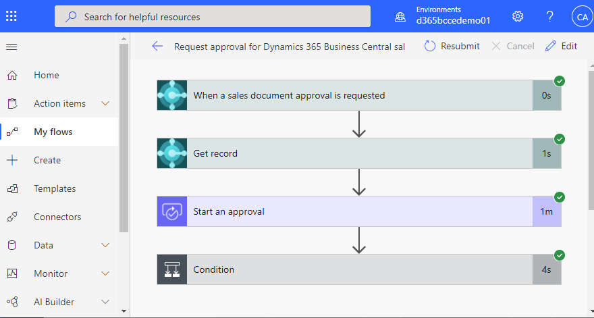This screenshot has width=594, height=318.
Task: Click the Edit button
Action: [561, 46]
